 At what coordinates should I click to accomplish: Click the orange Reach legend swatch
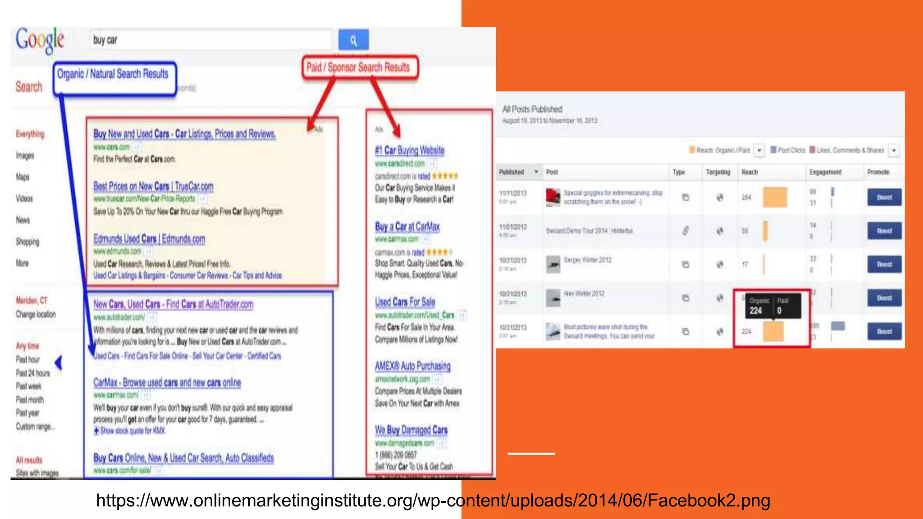(692, 150)
